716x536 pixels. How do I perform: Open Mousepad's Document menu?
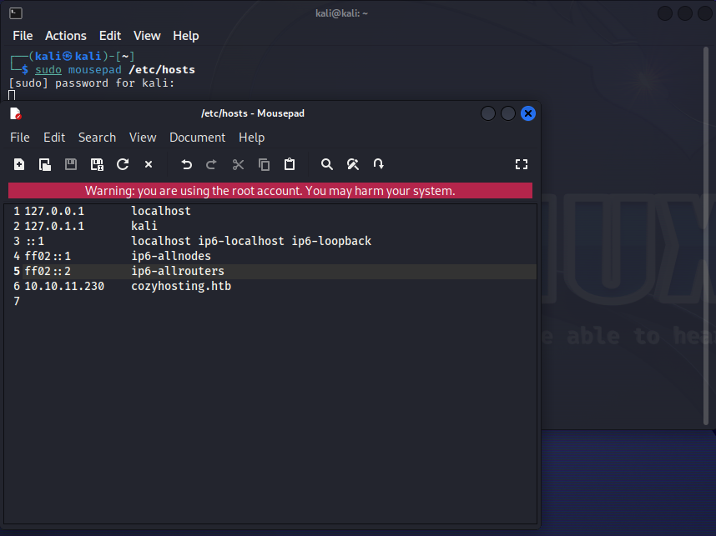coord(197,138)
